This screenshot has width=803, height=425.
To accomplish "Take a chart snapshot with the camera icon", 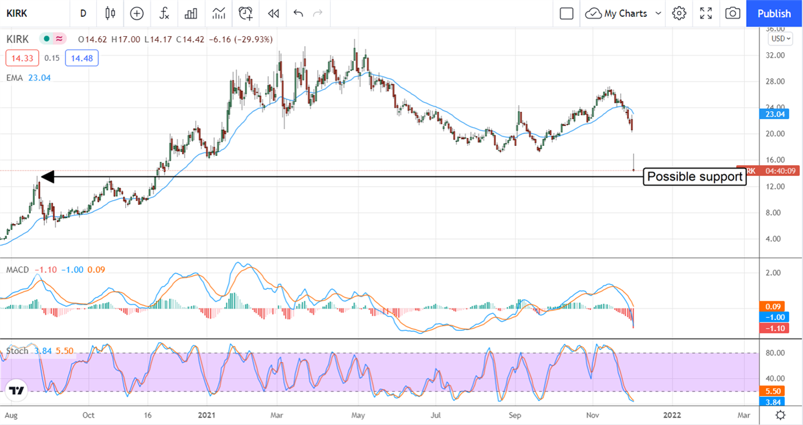I will [x=733, y=13].
